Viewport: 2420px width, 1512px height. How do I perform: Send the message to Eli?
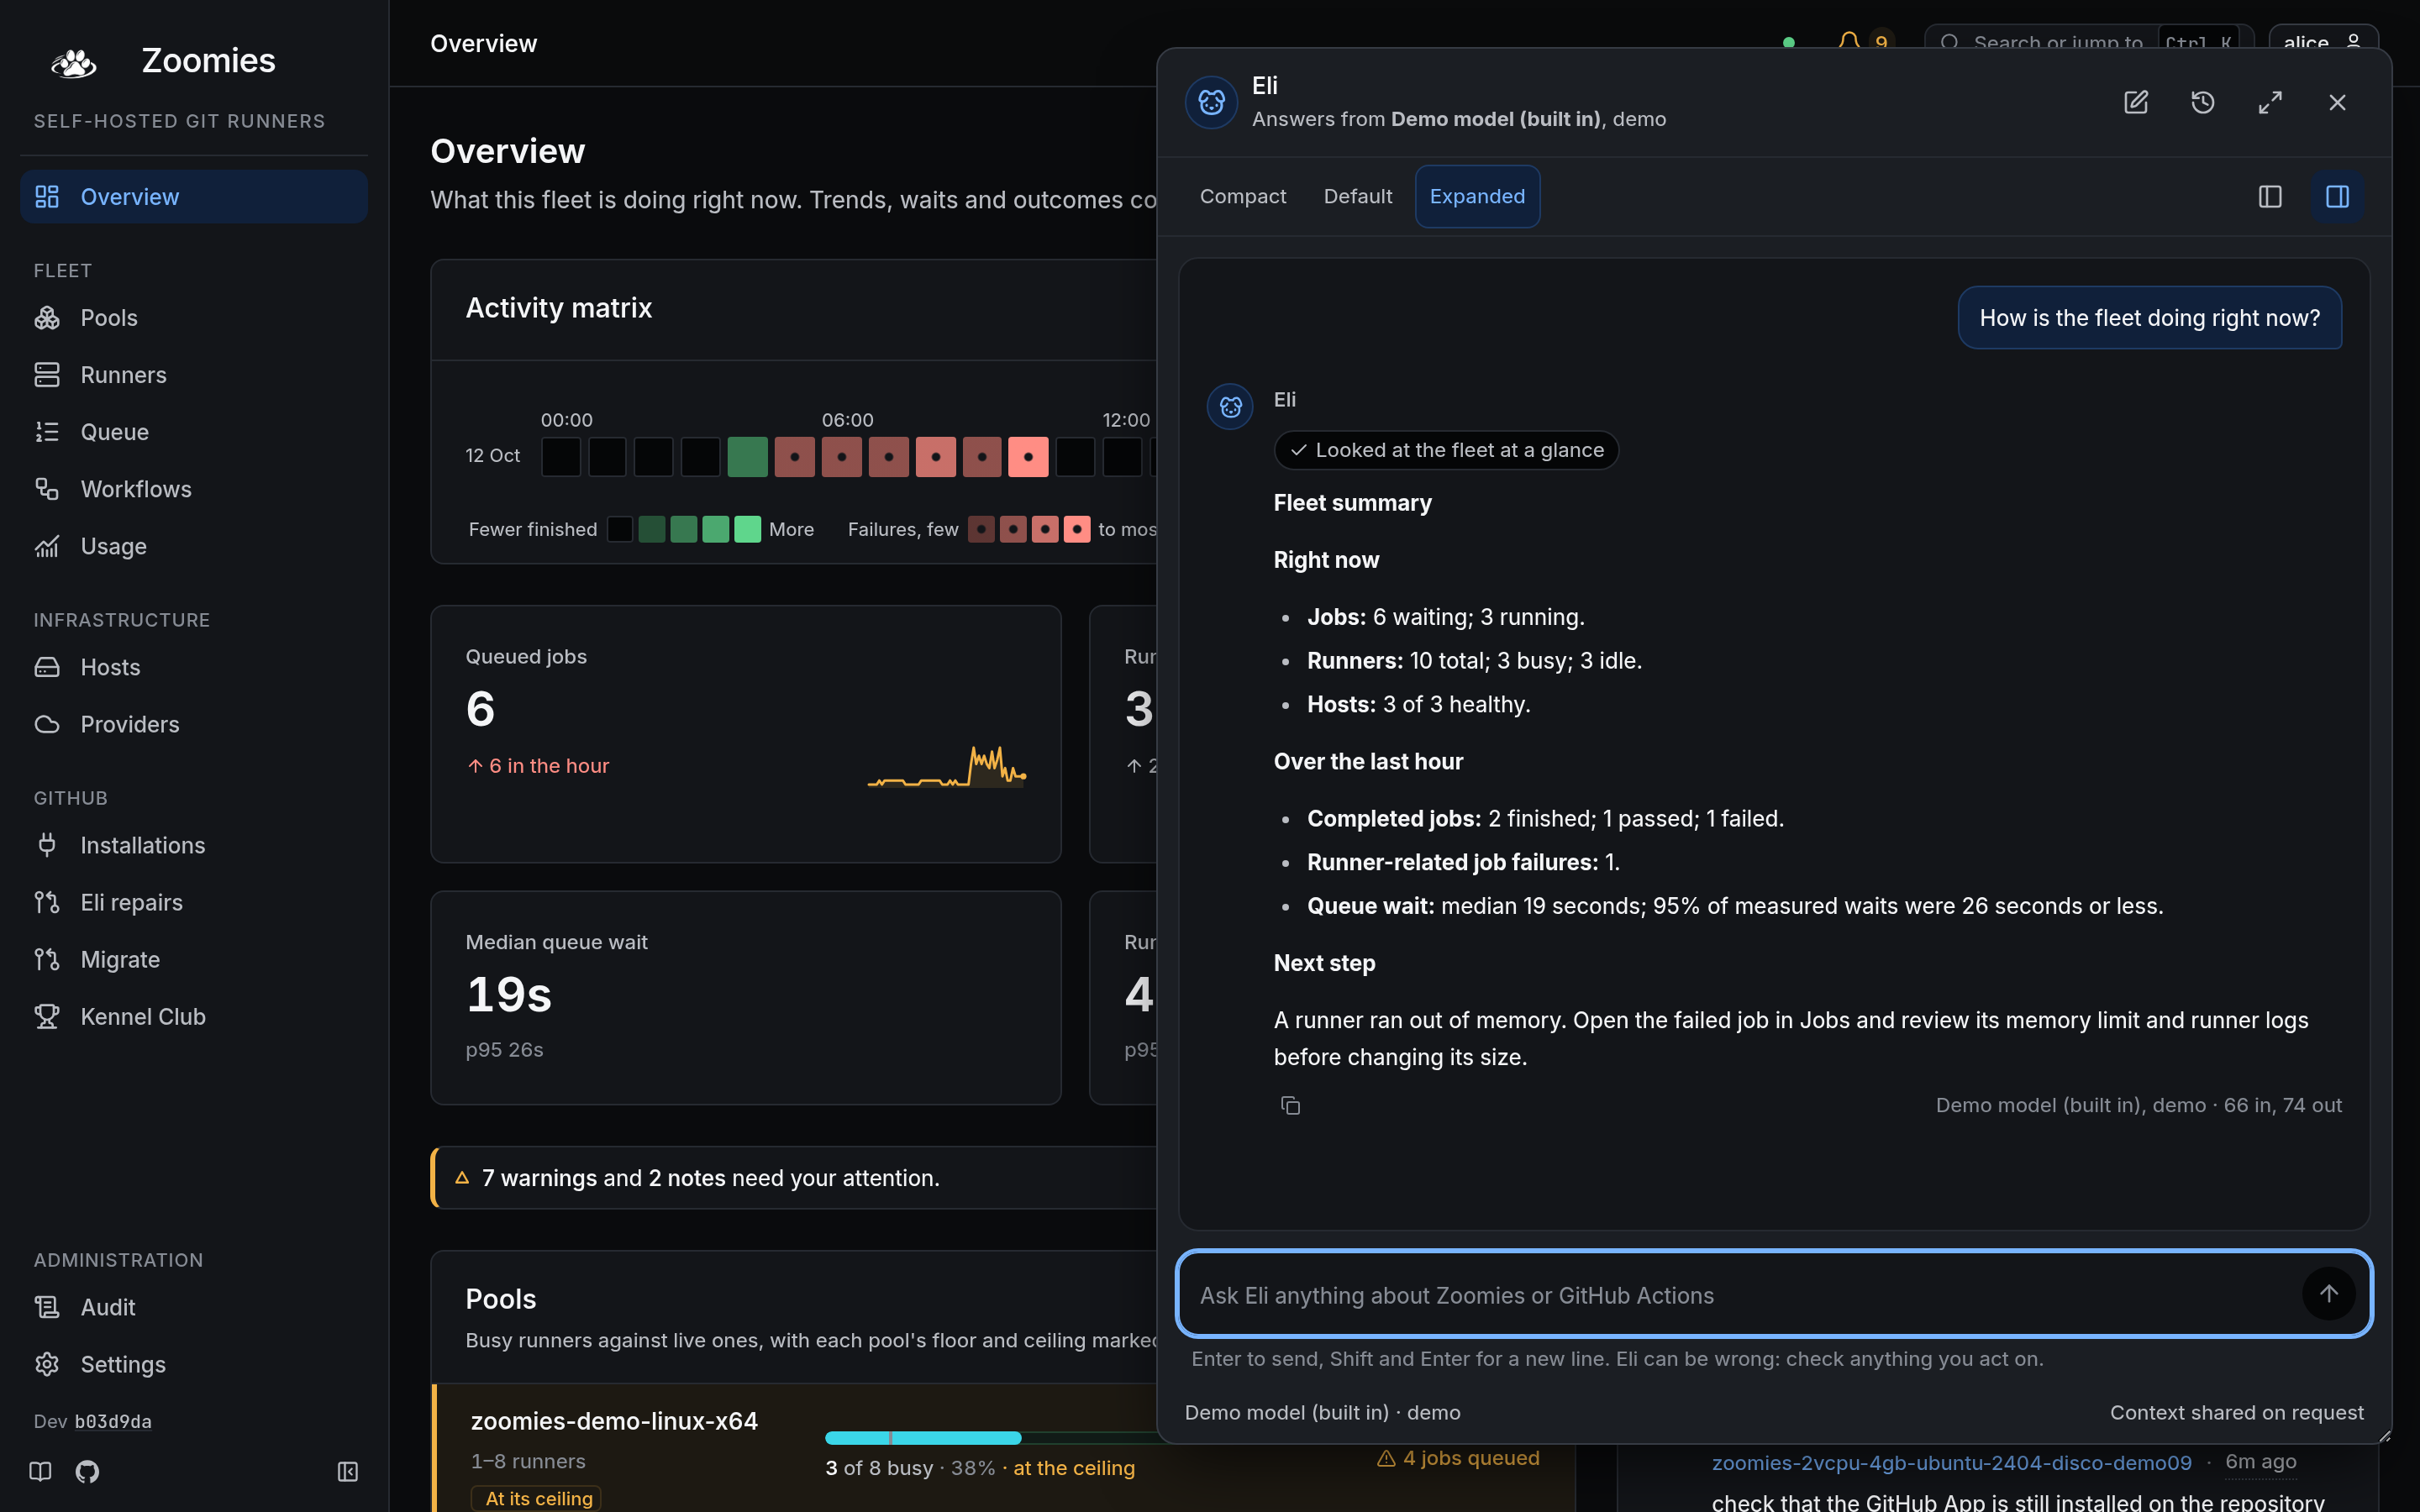coord(2328,1294)
